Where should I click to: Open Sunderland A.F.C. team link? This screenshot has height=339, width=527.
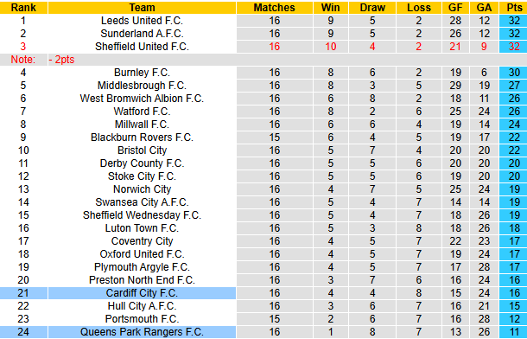(142, 34)
